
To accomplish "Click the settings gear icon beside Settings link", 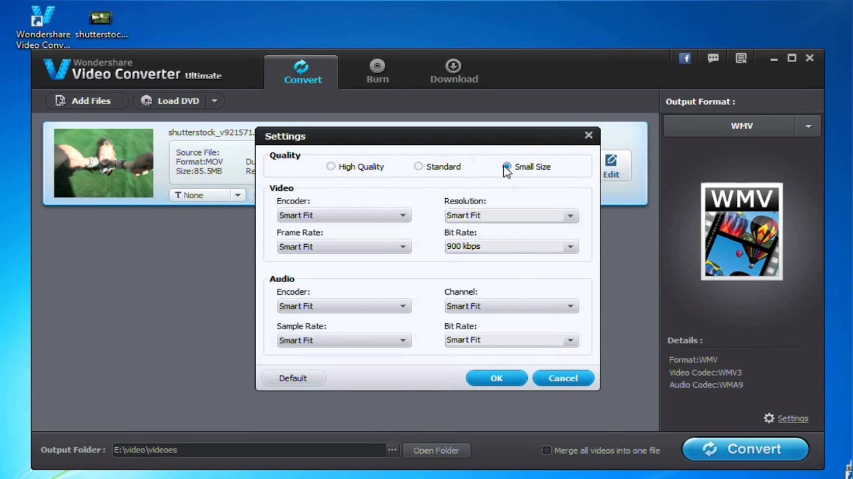I will (x=769, y=418).
